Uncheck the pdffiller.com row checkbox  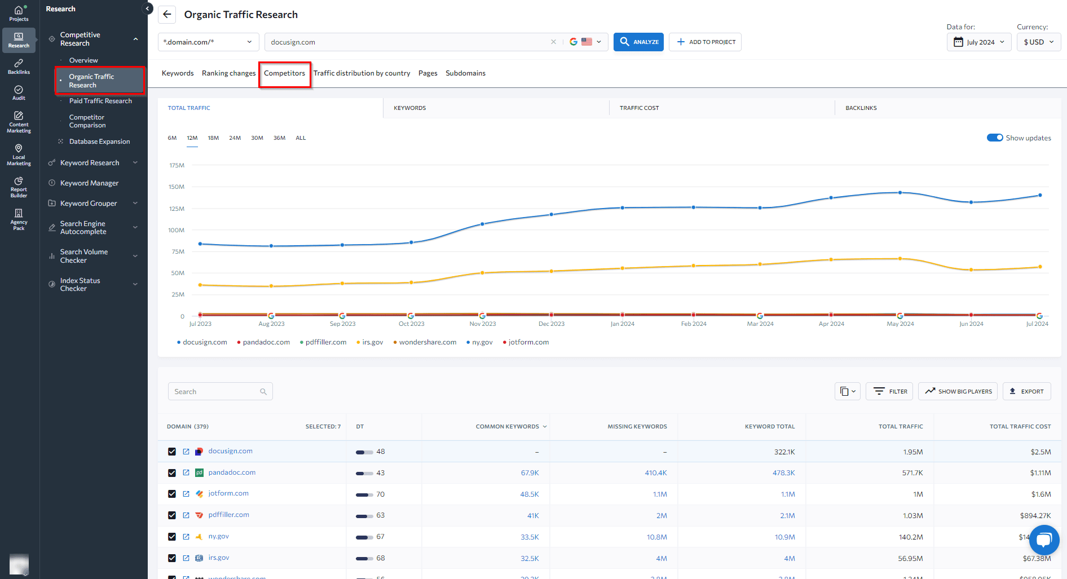point(172,515)
